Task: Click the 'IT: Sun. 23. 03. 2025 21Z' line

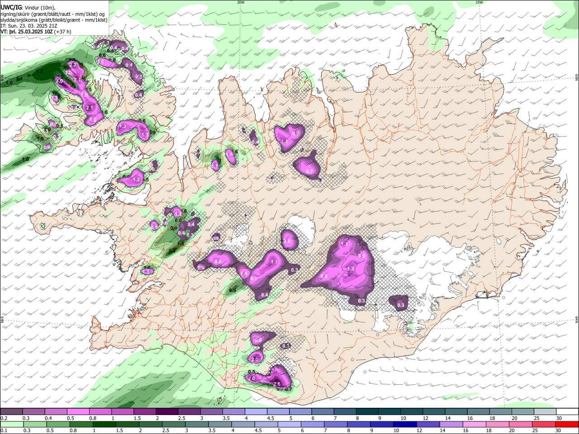Action: pyautogui.click(x=29, y=26)
